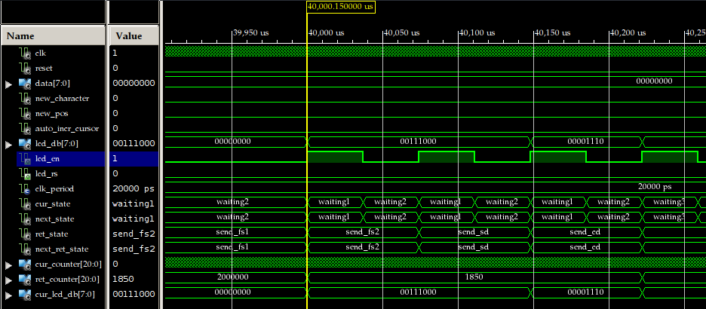
Task: Click the cur_state signal icon
Action: [x=25, y=203]
